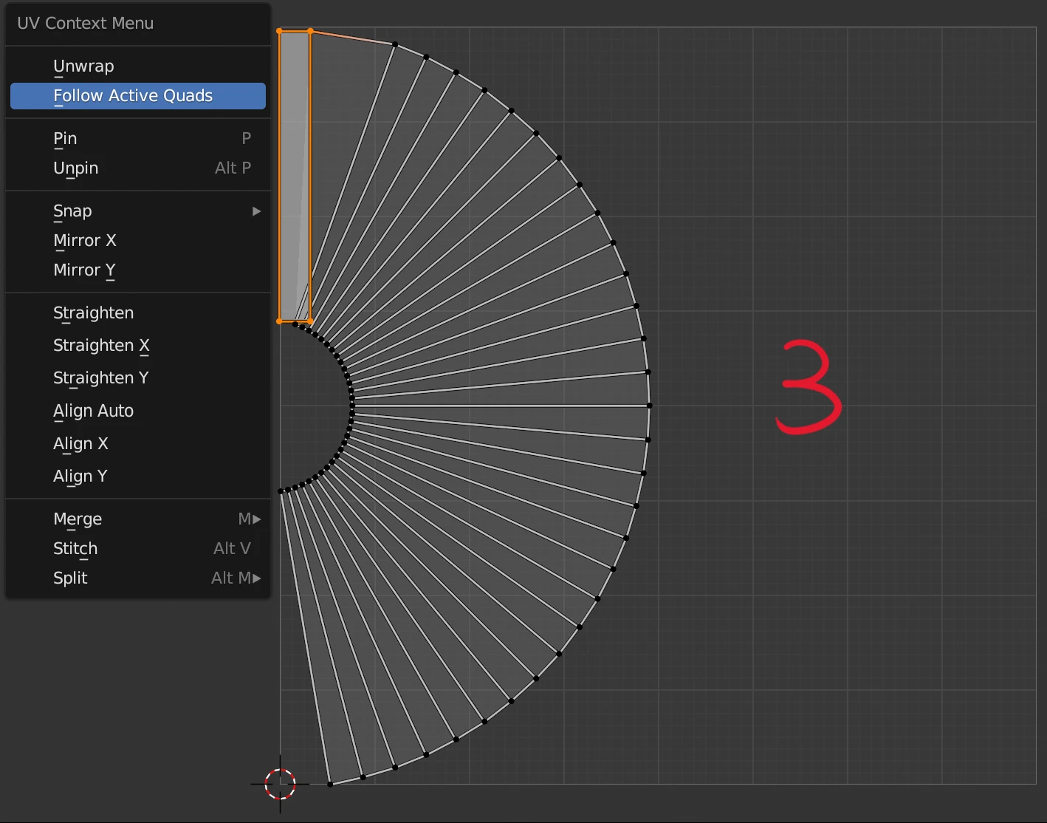Viewport: 1047px width, 823px height.
Task: Choose Align X option
Action: coord(80,444)
